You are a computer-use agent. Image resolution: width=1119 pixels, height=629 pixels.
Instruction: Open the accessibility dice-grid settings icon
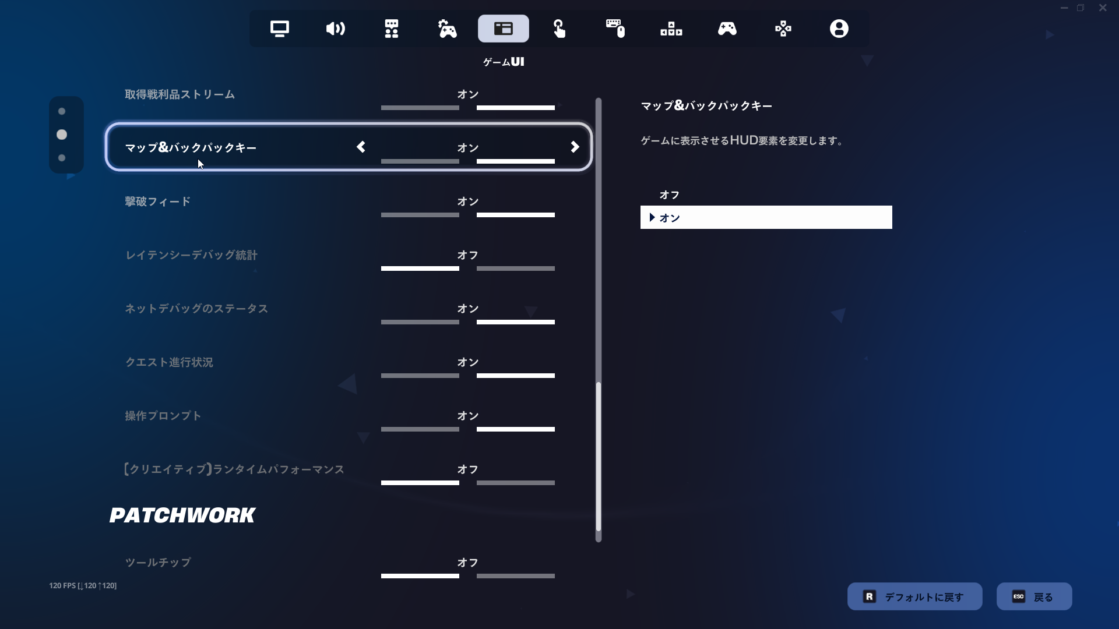(391, 29)
